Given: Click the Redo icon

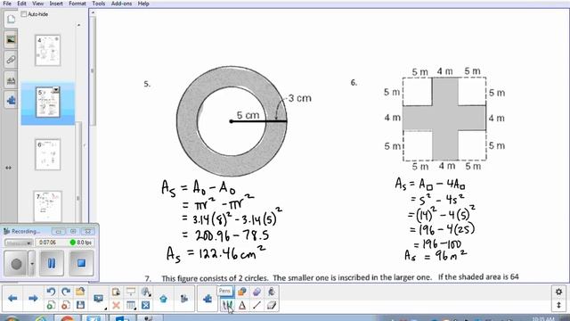Looking at the screenshot, I should pos(66,292).
